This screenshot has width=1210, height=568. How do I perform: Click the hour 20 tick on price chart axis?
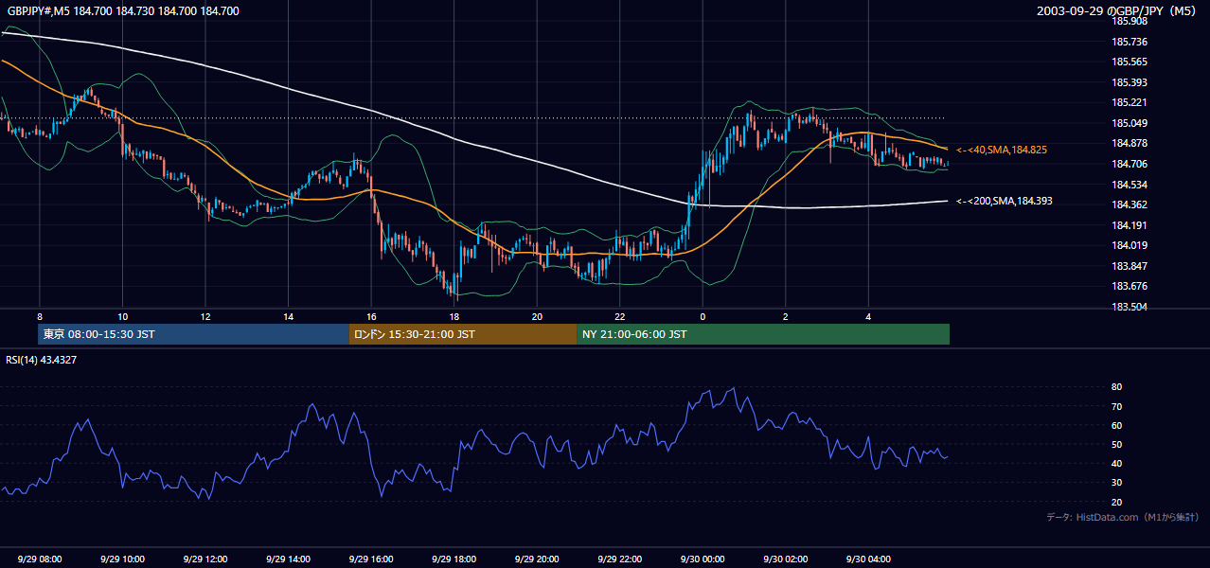coord(537,316)
